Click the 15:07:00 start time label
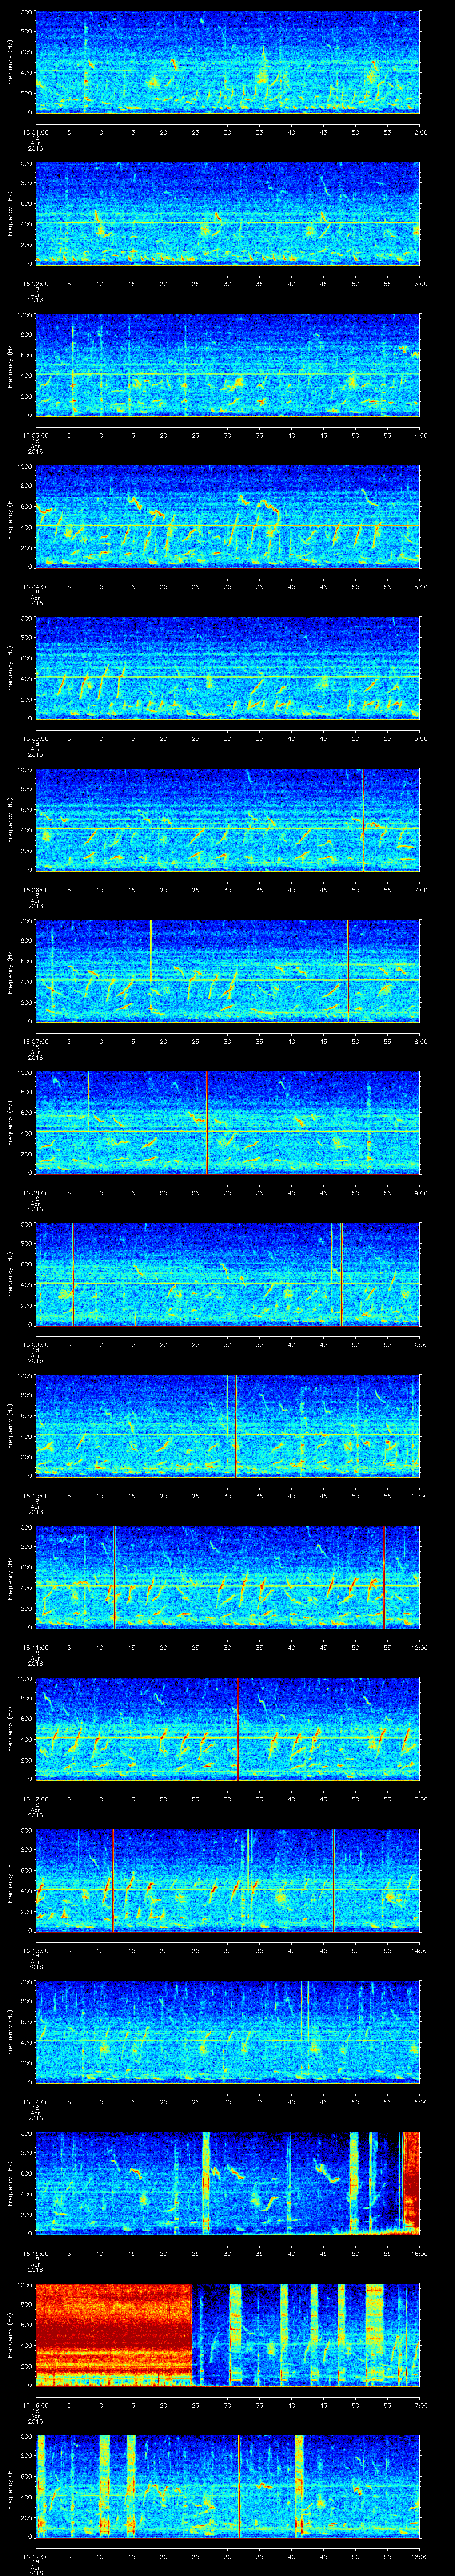This screenshot has height=2576, width=455. (35, 1041)
